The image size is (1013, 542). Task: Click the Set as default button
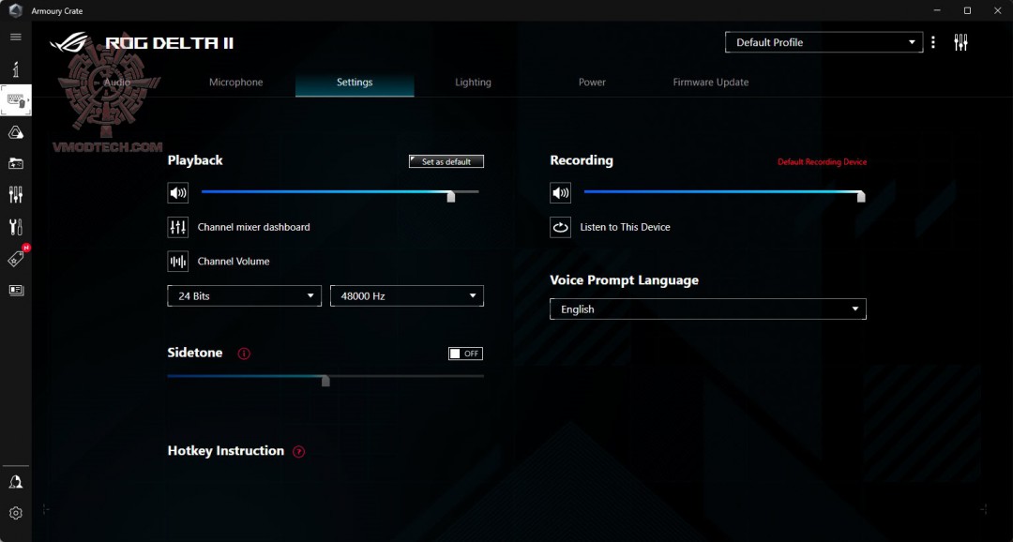[446, 161]
